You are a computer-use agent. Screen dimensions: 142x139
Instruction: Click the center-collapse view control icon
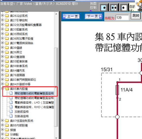point(114,8)
